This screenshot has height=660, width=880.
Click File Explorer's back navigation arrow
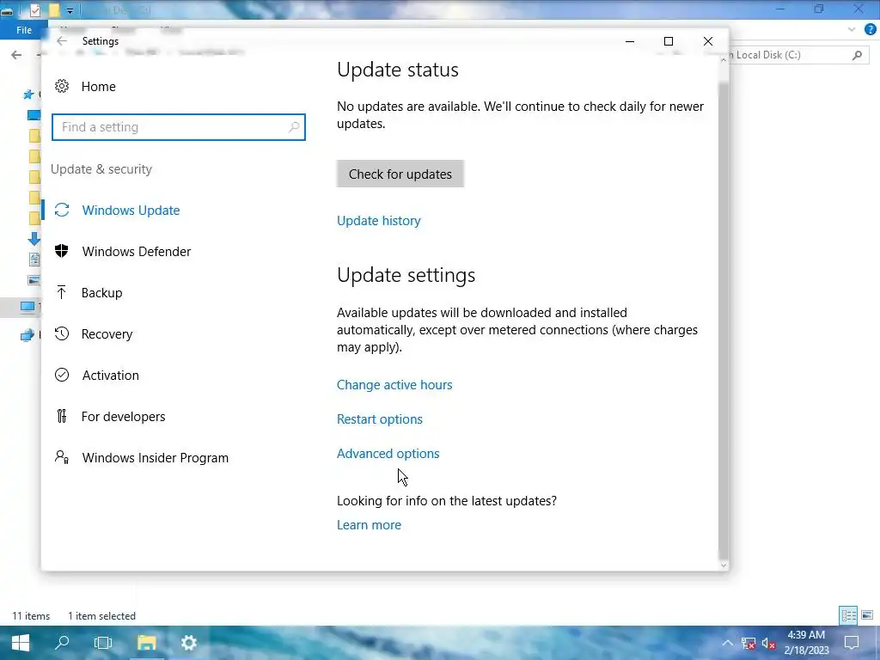16,54
